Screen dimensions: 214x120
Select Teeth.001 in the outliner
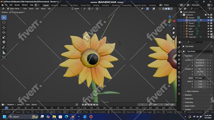coord(192,37)
